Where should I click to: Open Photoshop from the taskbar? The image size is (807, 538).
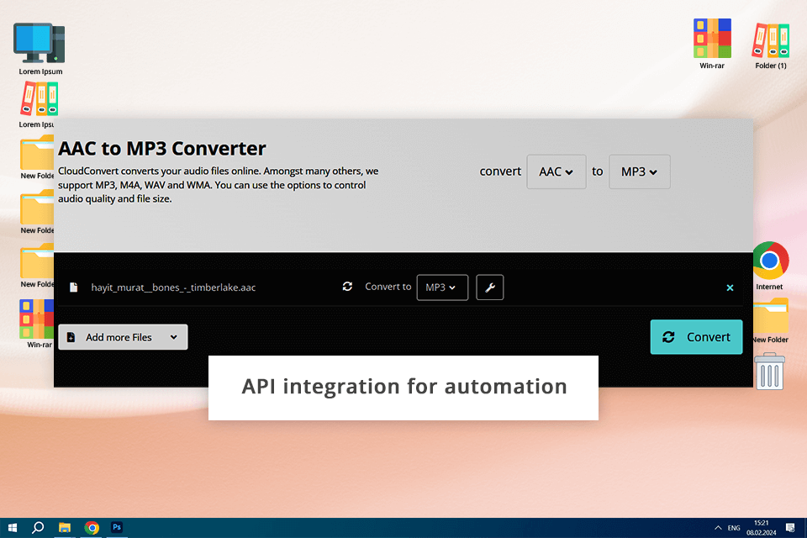point(117,528)
